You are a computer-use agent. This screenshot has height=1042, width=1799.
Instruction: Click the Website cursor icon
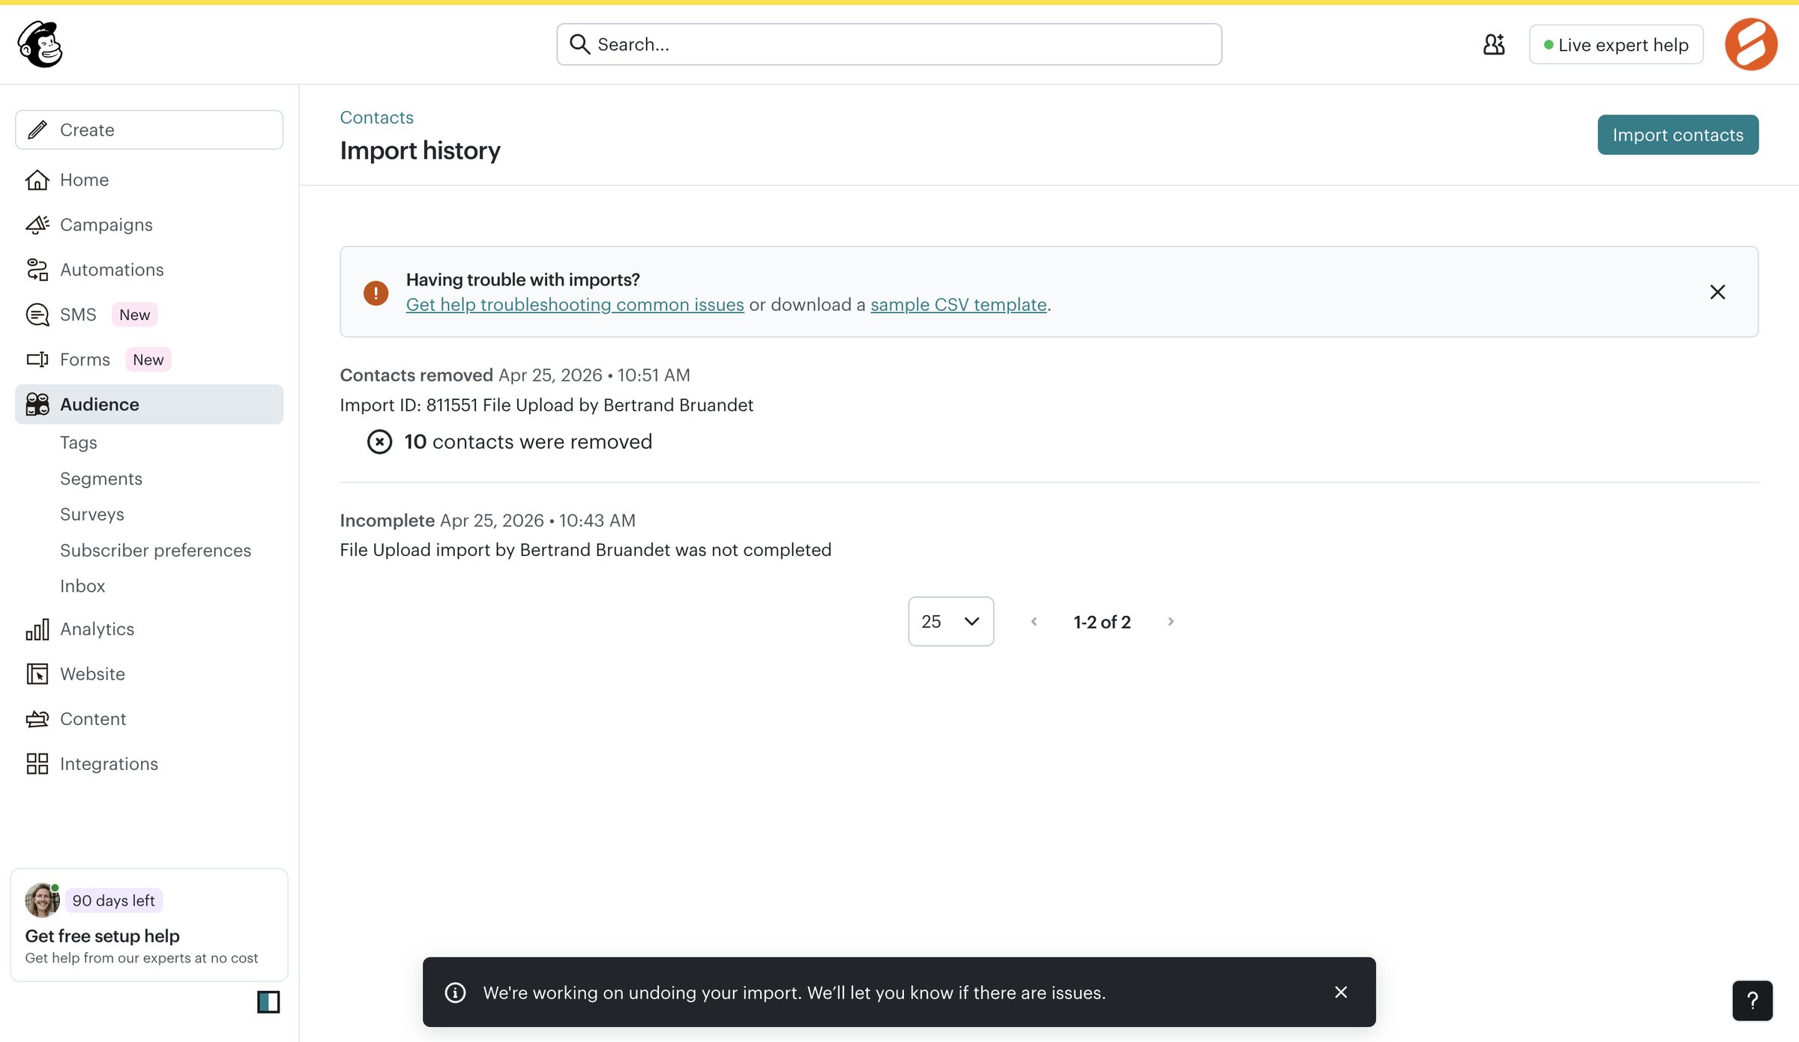[37, 674]
